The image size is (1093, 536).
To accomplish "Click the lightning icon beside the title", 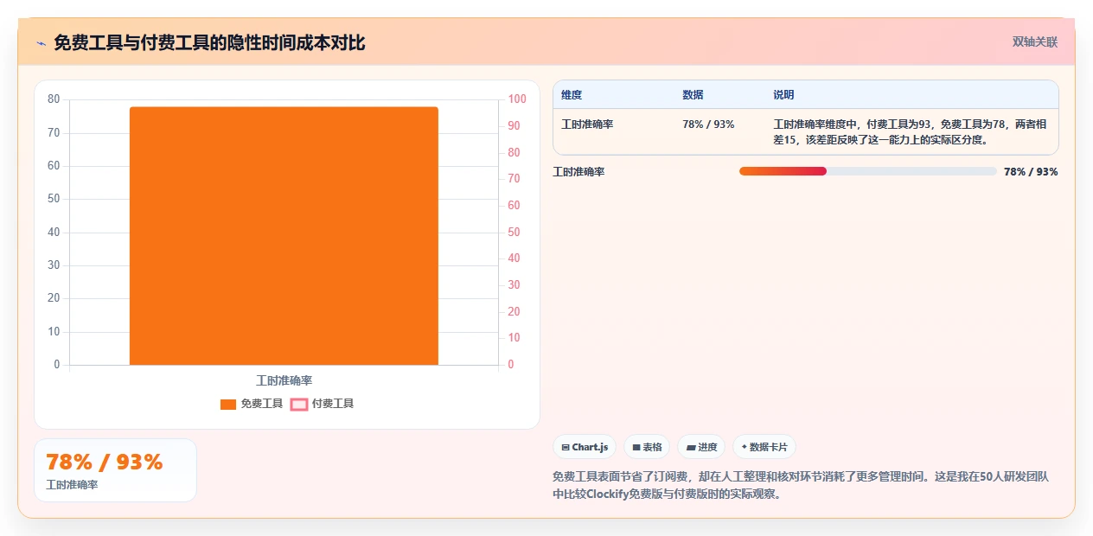I will 41,42.
